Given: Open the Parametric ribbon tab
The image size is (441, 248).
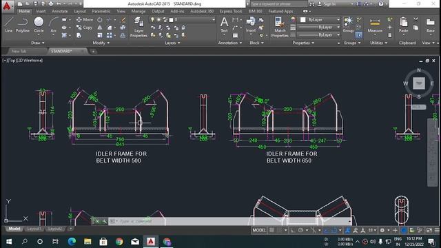Looking at the screenshot, I should (x=101, y=11).
